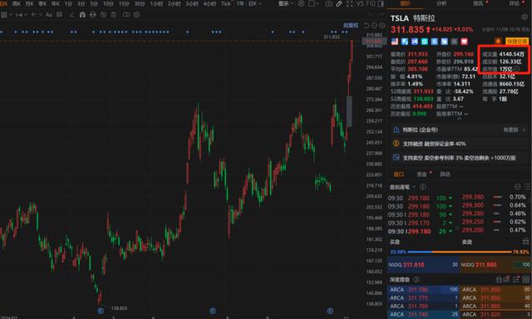This screenshot has height=319, width=532.
Task: Click the yellow 快捷交易 button
Action: [517, 42]
